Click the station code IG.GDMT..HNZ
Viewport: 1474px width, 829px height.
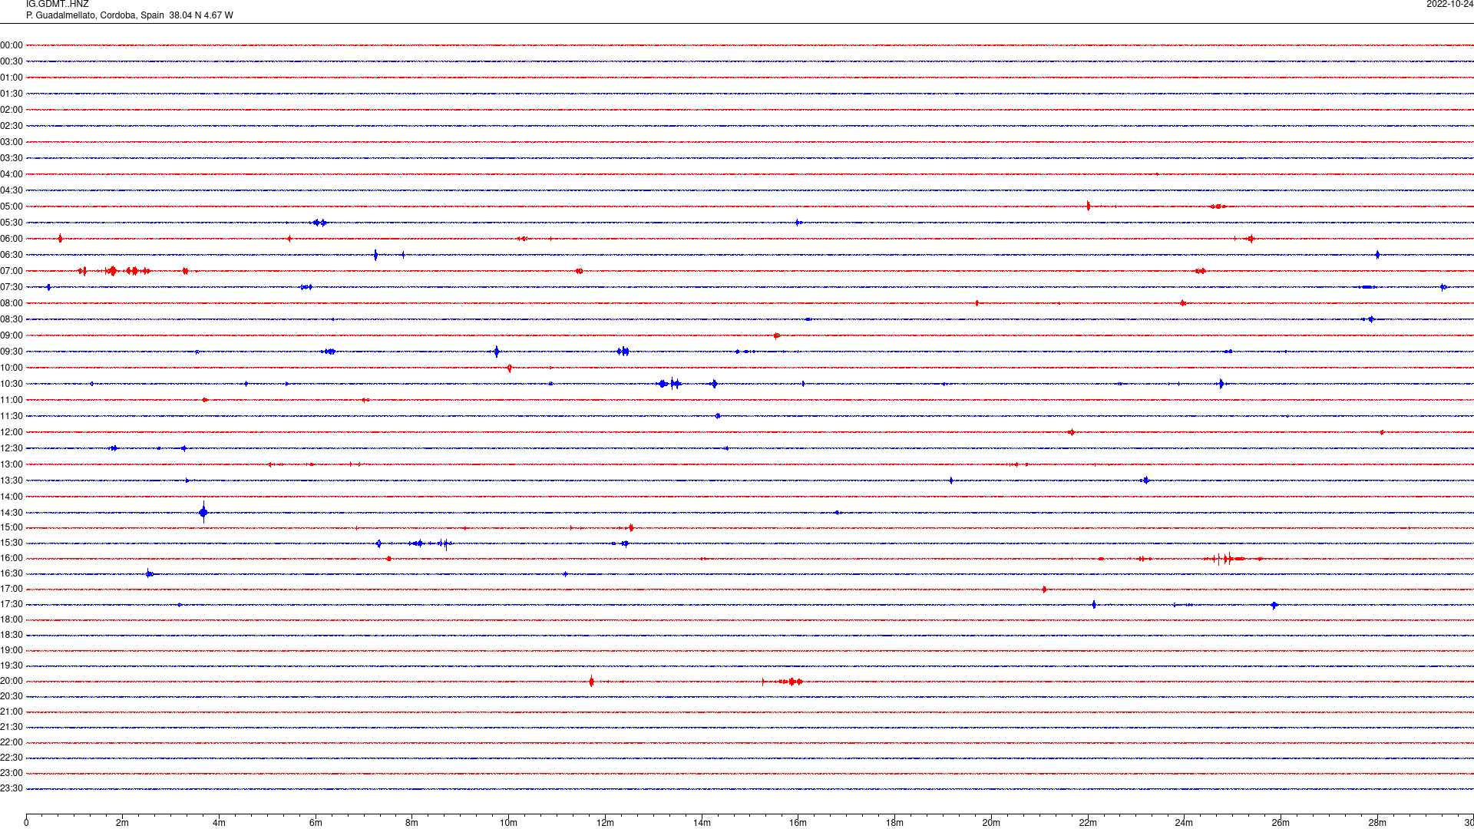coord(57,5)
